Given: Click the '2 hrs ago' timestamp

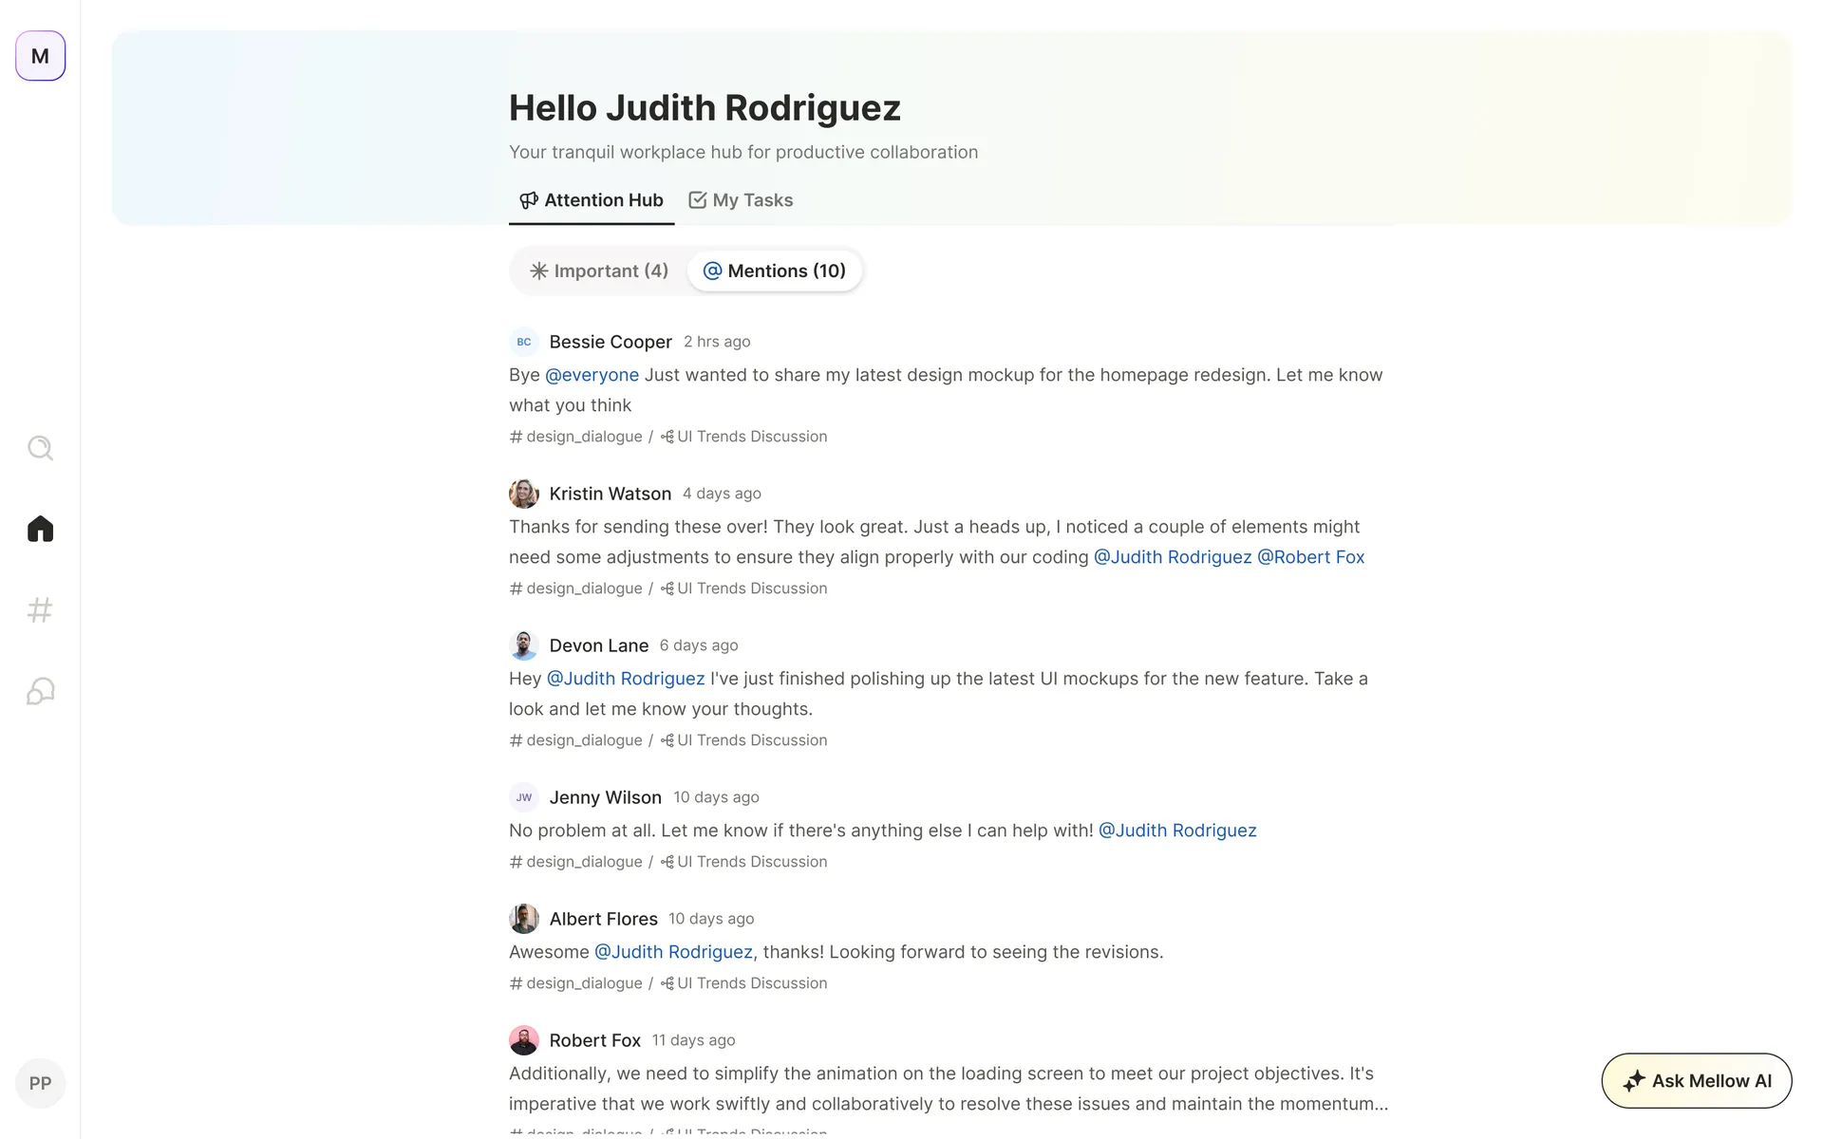Looking at the screenshot, I should click(717, 342).
